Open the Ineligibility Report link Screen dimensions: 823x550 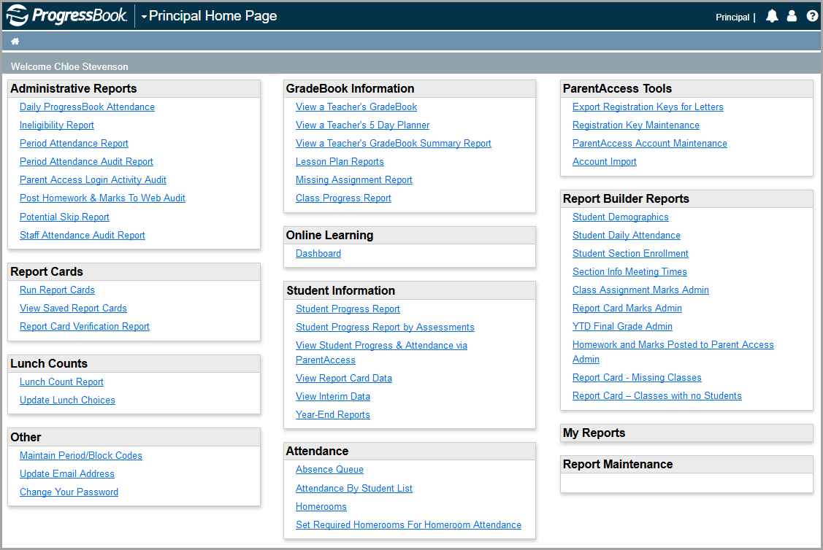[x=57, y=125]
